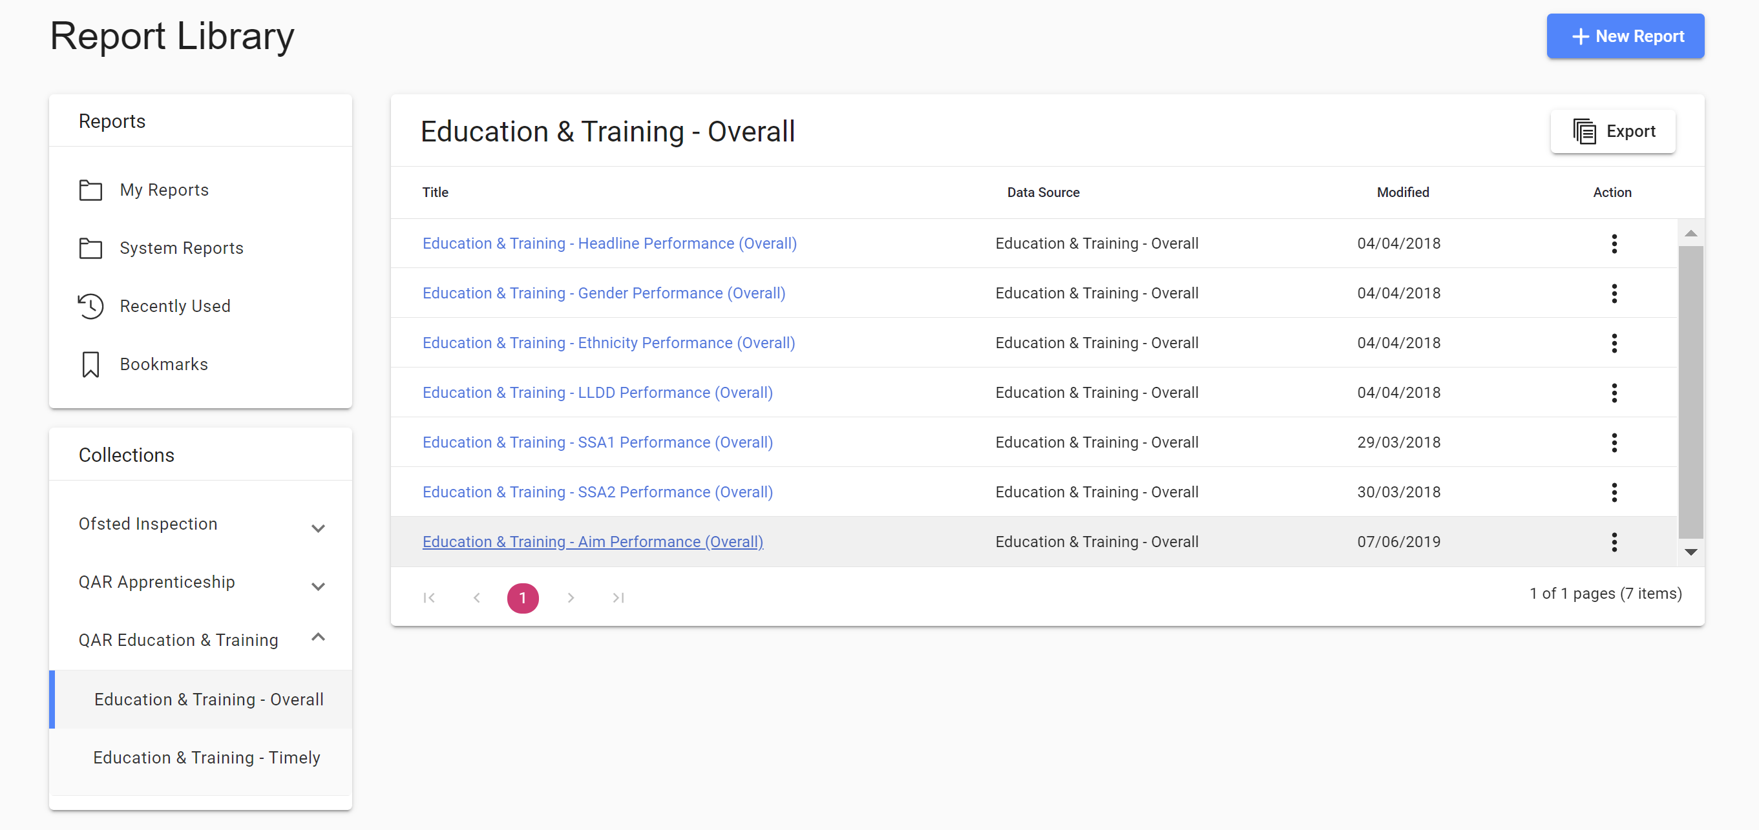Click the New Report button
The width and height of the screenshot is (1759, 830).
1625,36
